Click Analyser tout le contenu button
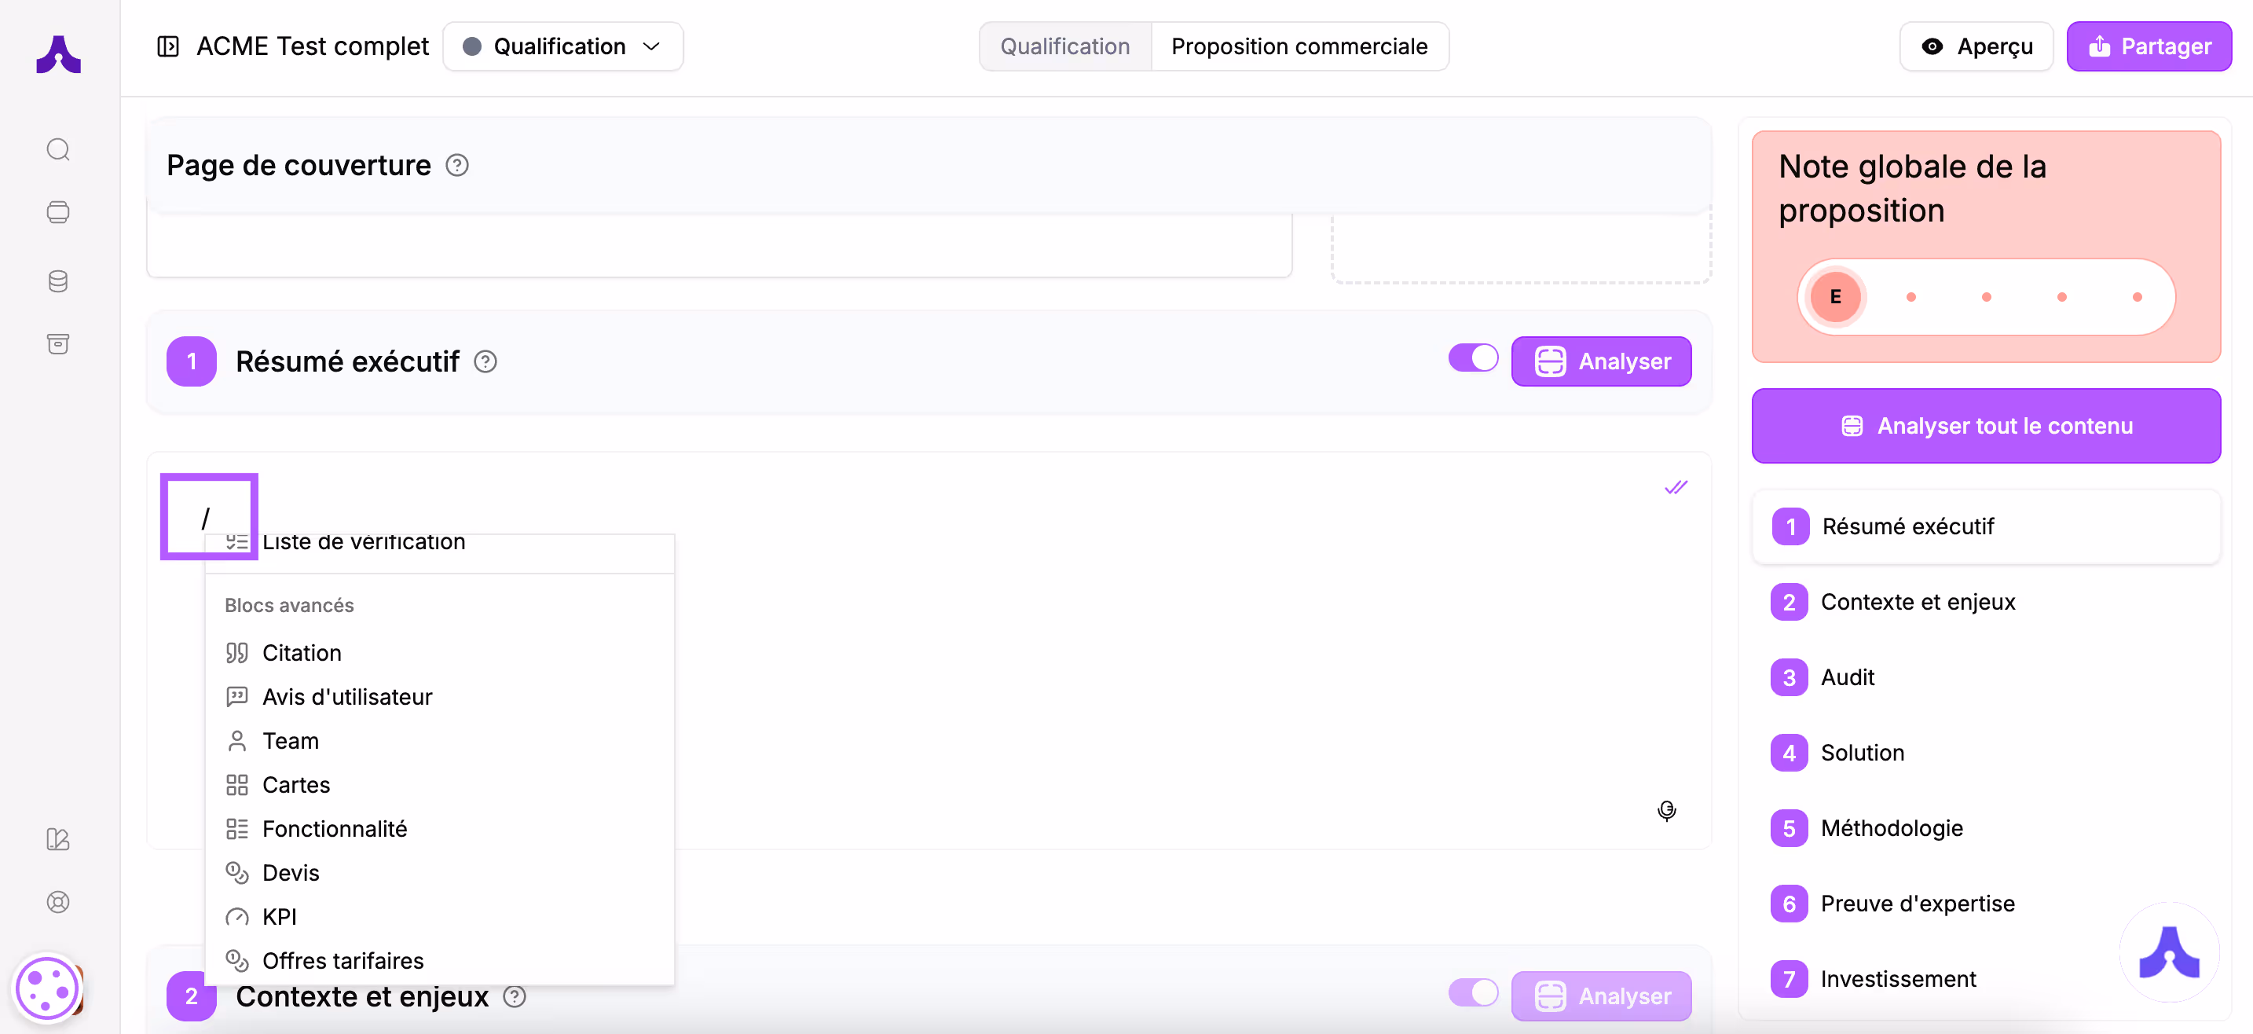This screenshot has width=2253, height=1034. point(1985,426)
